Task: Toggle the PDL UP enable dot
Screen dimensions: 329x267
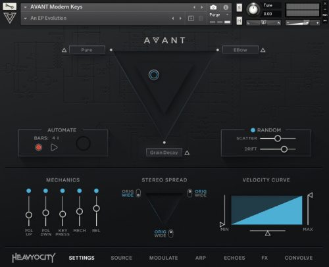Action: (29, 191)
